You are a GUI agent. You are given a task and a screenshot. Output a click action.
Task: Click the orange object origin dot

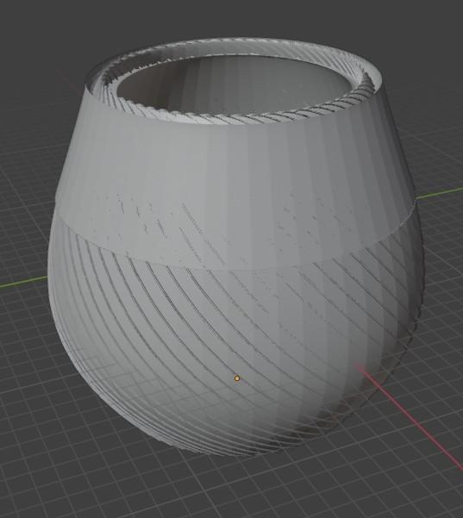[x=236, y=378]
